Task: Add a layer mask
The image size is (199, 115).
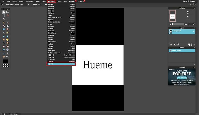Action: 175,45
